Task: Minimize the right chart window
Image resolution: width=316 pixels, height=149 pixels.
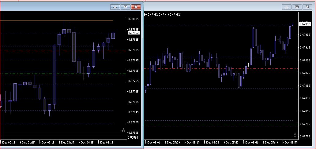Action: pyautogui.click(x=286, y=7)
